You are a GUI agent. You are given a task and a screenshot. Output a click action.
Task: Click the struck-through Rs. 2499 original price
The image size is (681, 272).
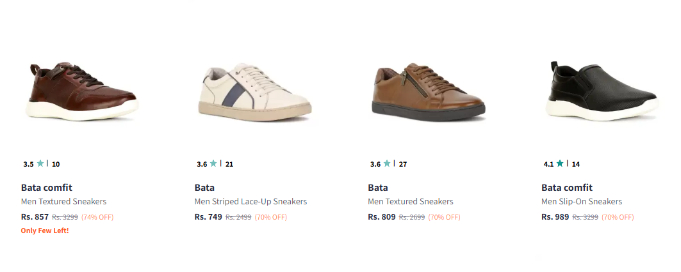(238, 217)
